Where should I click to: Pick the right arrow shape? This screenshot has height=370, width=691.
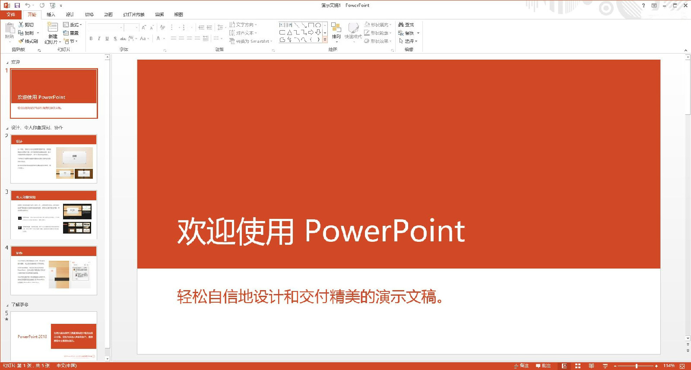coord(311,32)
